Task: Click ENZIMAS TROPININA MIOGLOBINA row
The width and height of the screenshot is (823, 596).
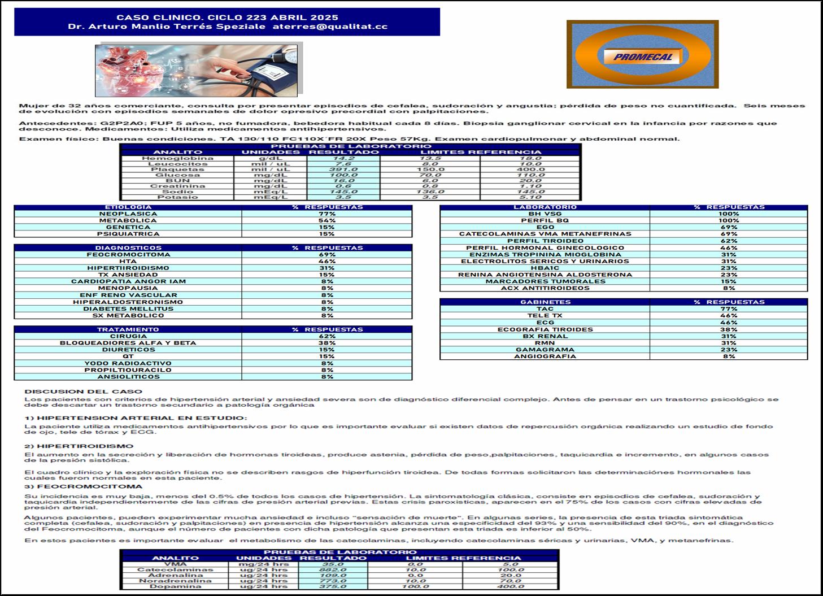Action: (x=624, y=255)
